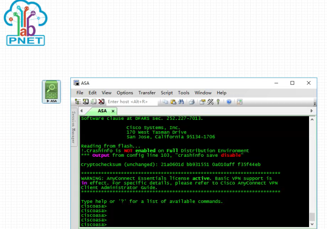
Task: Click the terminal scrollbar up arrow
Action: (312, 119)
